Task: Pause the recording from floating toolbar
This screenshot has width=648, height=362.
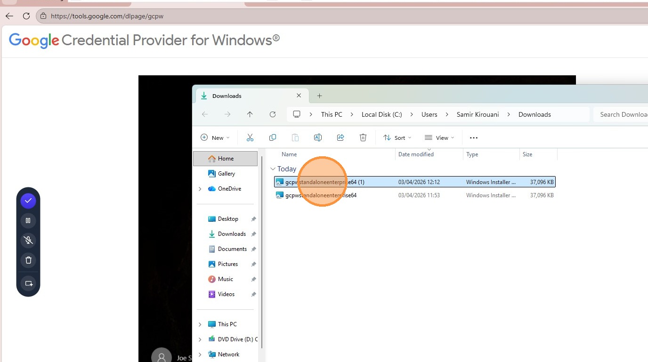Action: 28,220
